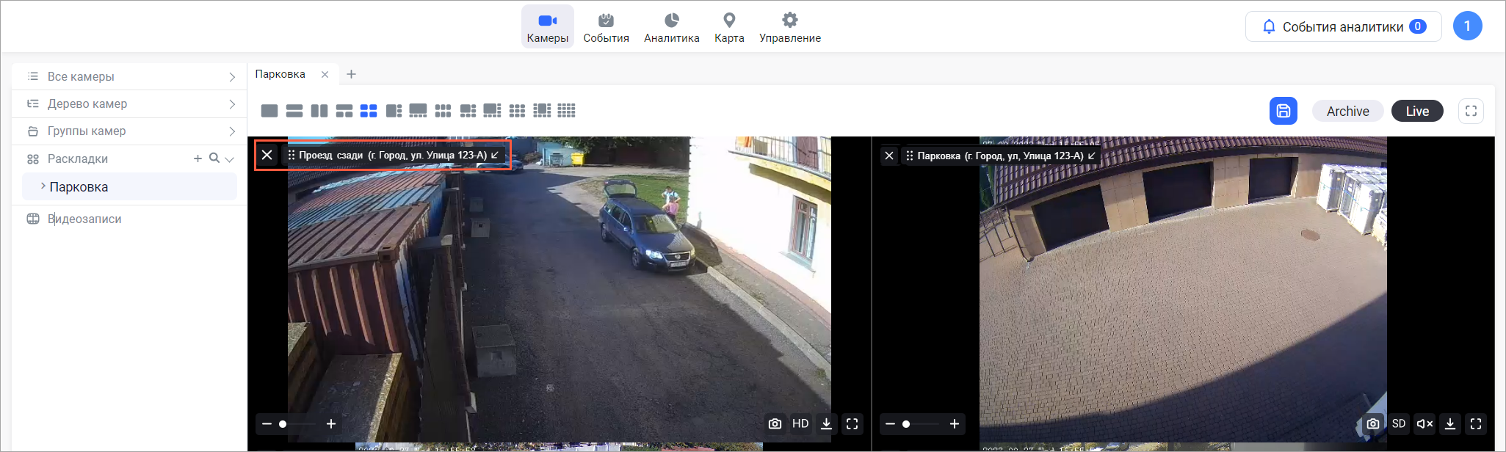Unmute audio on Парковка camera
Image resolution: width=1506 pixels, height=452 pixels.
(x=1424, y=423)
